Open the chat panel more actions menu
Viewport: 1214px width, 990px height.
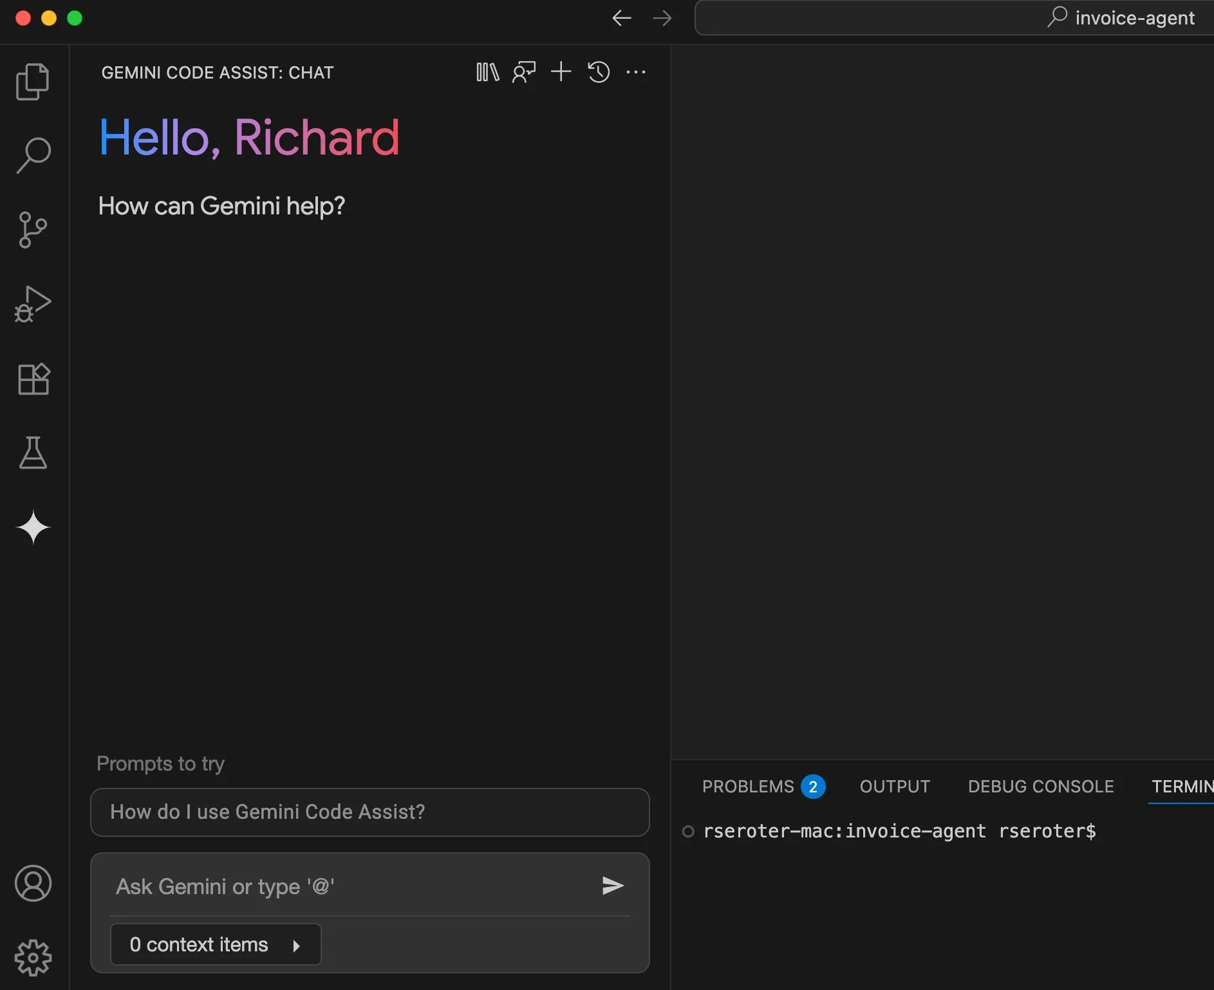(636, 72)
